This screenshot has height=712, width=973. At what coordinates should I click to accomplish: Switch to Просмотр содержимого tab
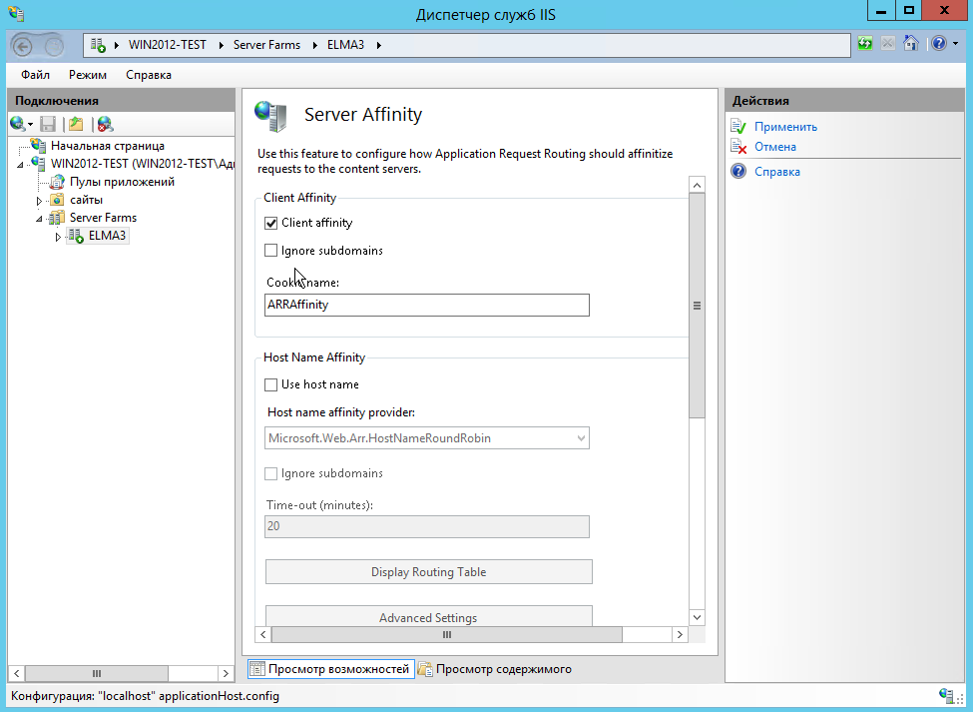(494, 669)
